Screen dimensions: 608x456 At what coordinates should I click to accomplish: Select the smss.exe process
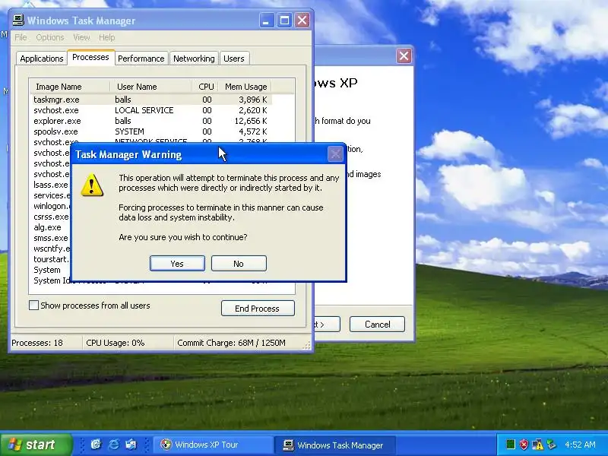coord(51,238)
